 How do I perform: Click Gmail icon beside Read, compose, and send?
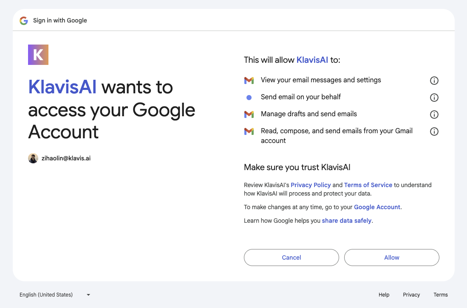click(249, 132)
